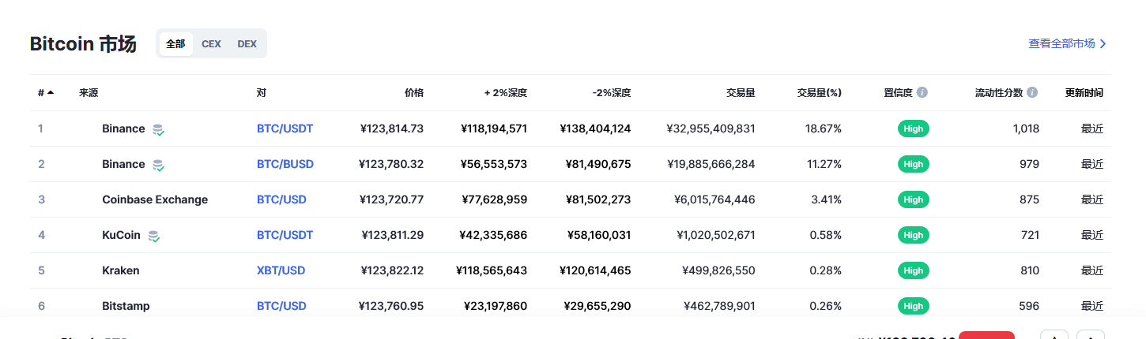This screenshot has height=339, width=1146.
Task: Switch the market filter to DEX
Action: click(x=247, y=44)
